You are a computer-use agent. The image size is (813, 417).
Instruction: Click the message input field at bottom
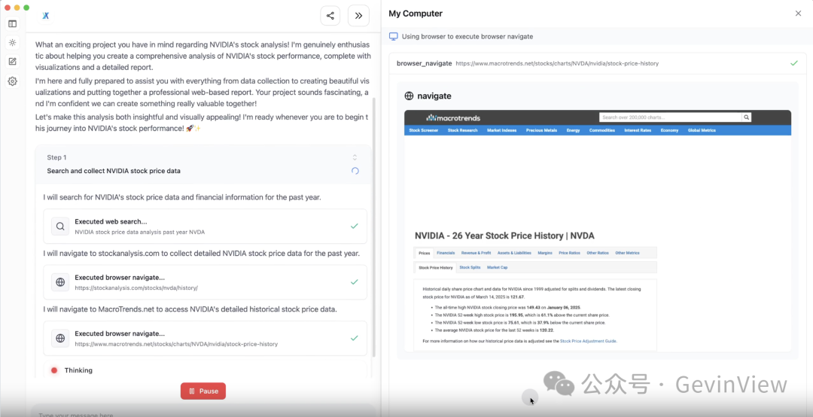[x=203, y=412]
